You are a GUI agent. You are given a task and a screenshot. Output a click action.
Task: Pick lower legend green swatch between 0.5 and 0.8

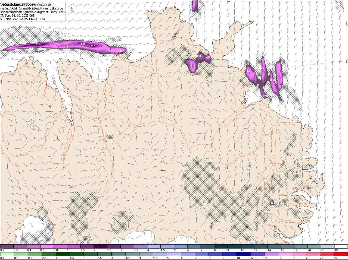coord(35,254)
